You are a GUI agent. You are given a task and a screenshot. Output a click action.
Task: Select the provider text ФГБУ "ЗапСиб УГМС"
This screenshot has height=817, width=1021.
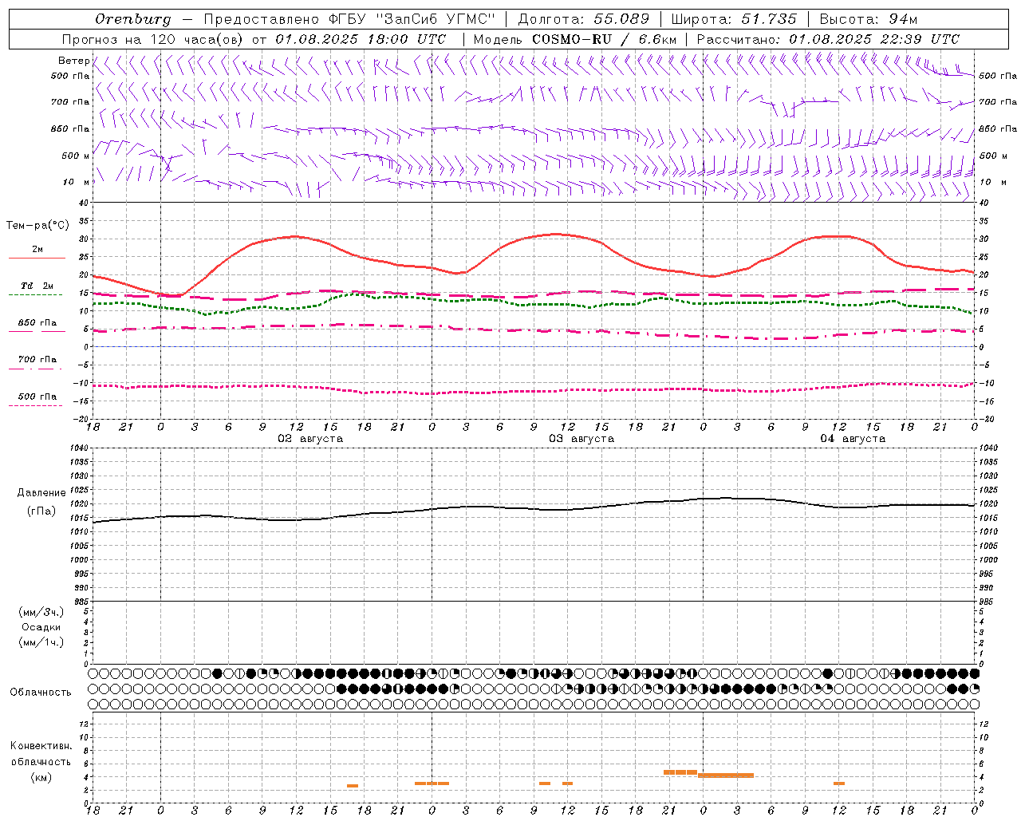412,19
